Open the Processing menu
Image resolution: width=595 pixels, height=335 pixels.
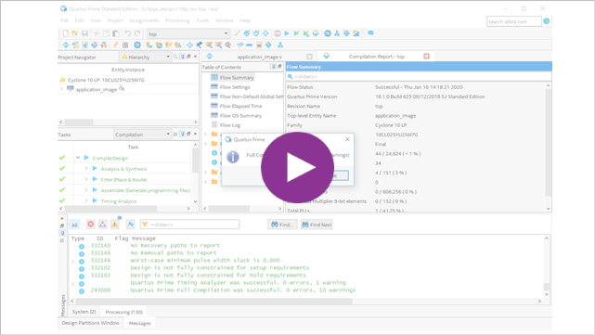pos(177,20)
